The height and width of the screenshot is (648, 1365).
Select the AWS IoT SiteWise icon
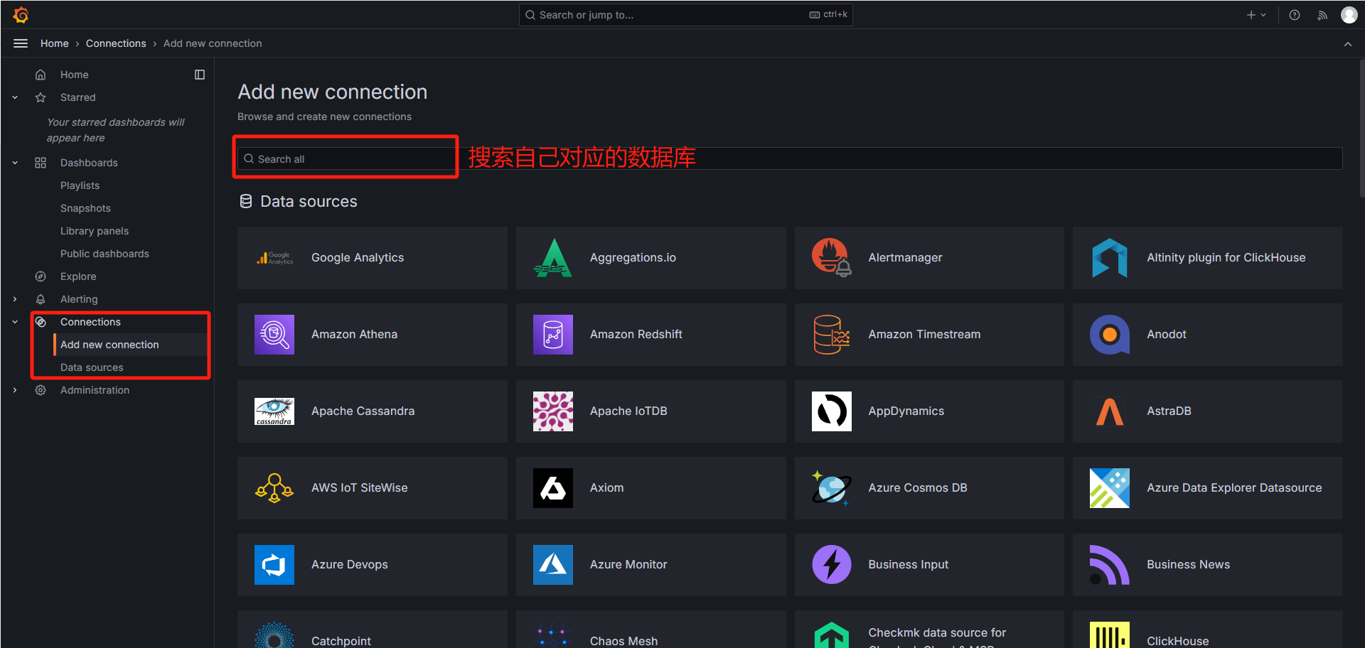(x=274, y=488)
